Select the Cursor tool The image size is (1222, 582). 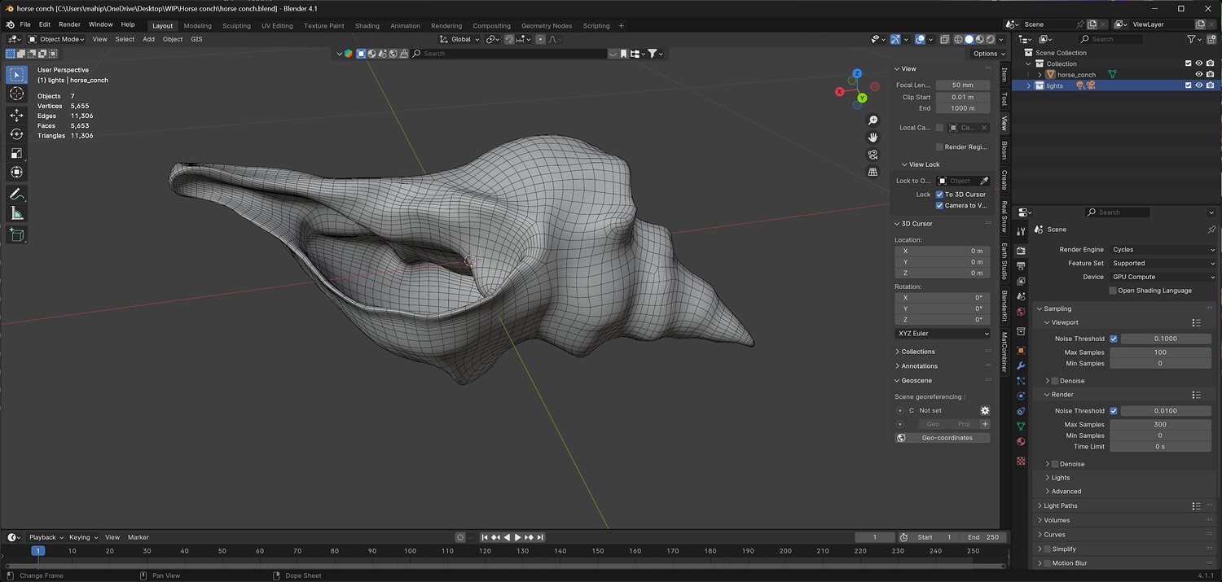tap(16, 94)
